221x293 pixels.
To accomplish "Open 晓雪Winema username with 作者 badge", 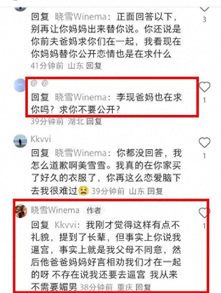I will [55, 210].
